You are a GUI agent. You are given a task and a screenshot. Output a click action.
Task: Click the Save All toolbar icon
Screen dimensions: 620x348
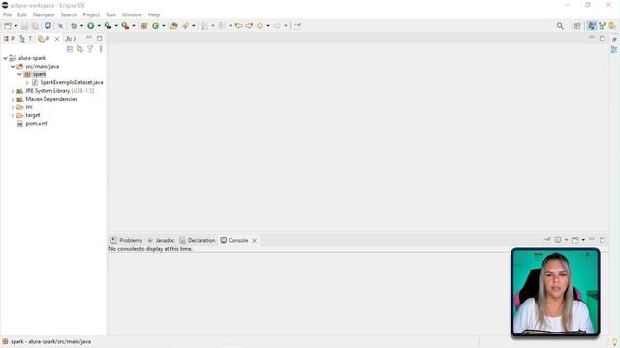[x=35, y=26]
